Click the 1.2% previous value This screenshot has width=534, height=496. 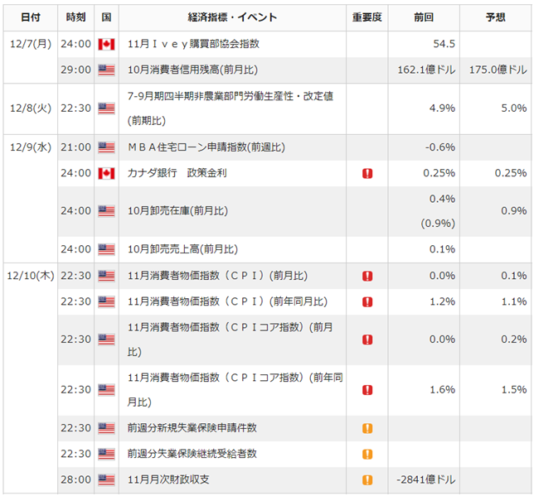(442, 301)
